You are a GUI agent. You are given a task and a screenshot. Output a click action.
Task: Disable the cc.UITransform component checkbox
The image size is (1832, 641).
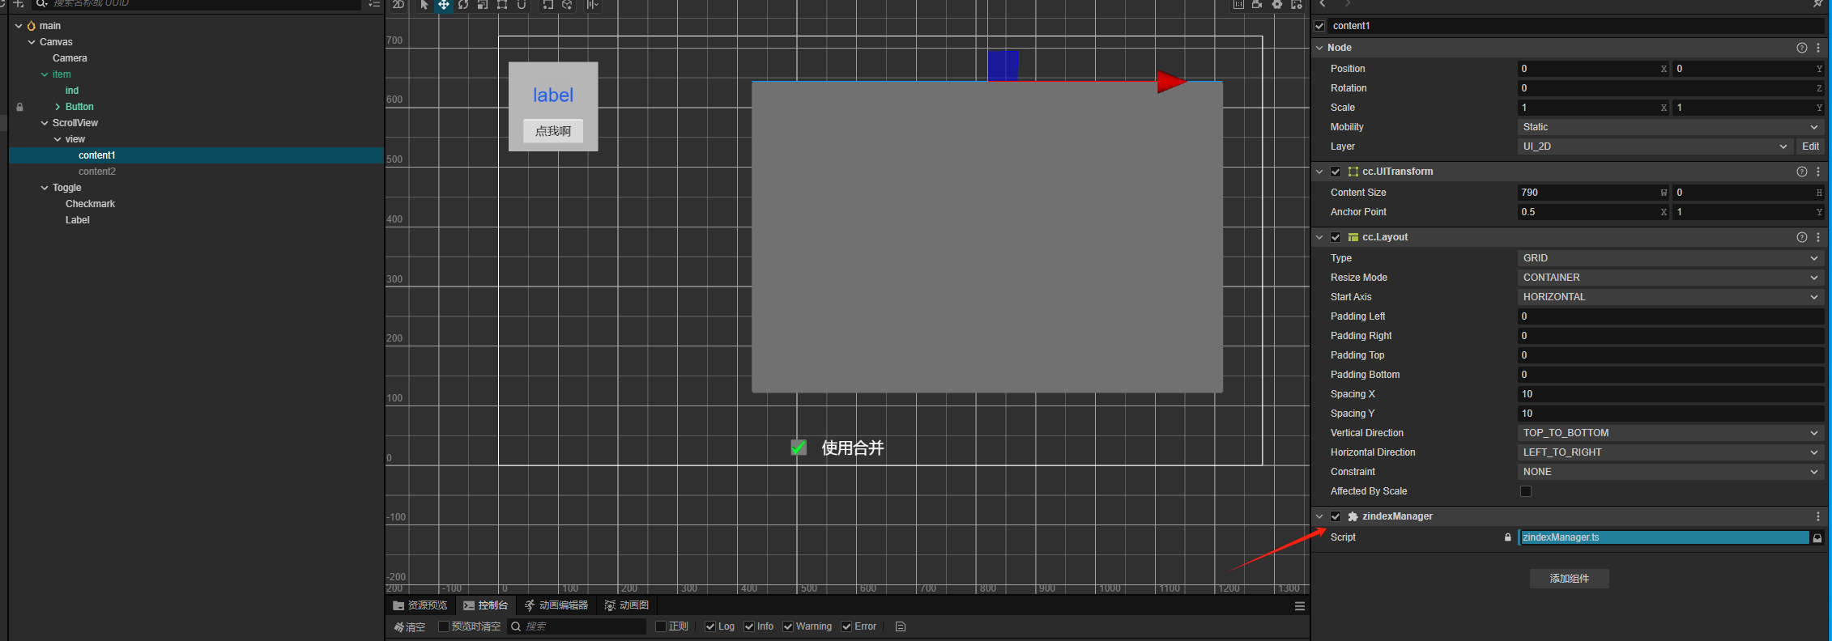click(1336, 172)
